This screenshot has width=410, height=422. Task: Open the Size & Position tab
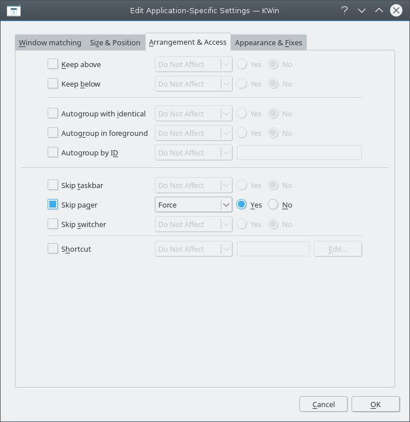115,43
